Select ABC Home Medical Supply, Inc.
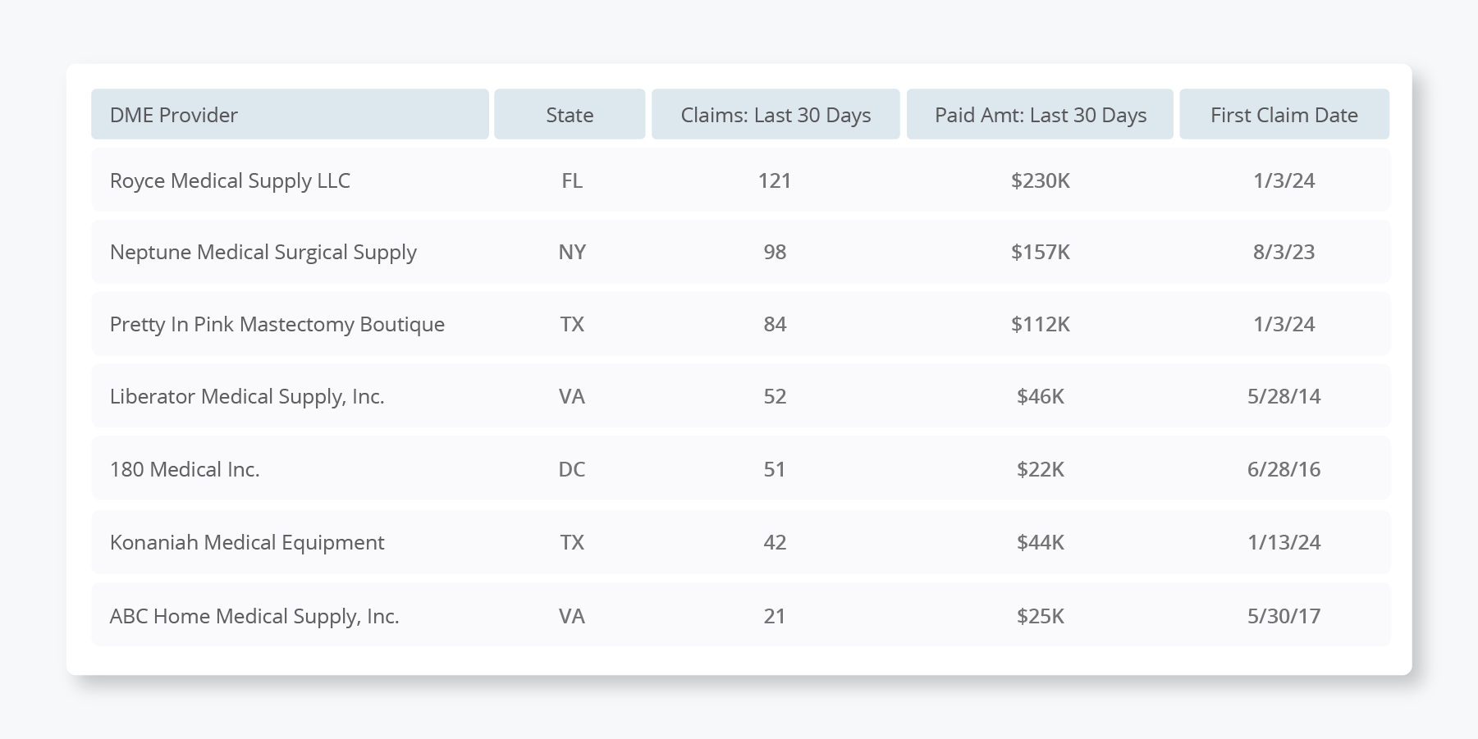1478x739 pixels. point(254,616)
